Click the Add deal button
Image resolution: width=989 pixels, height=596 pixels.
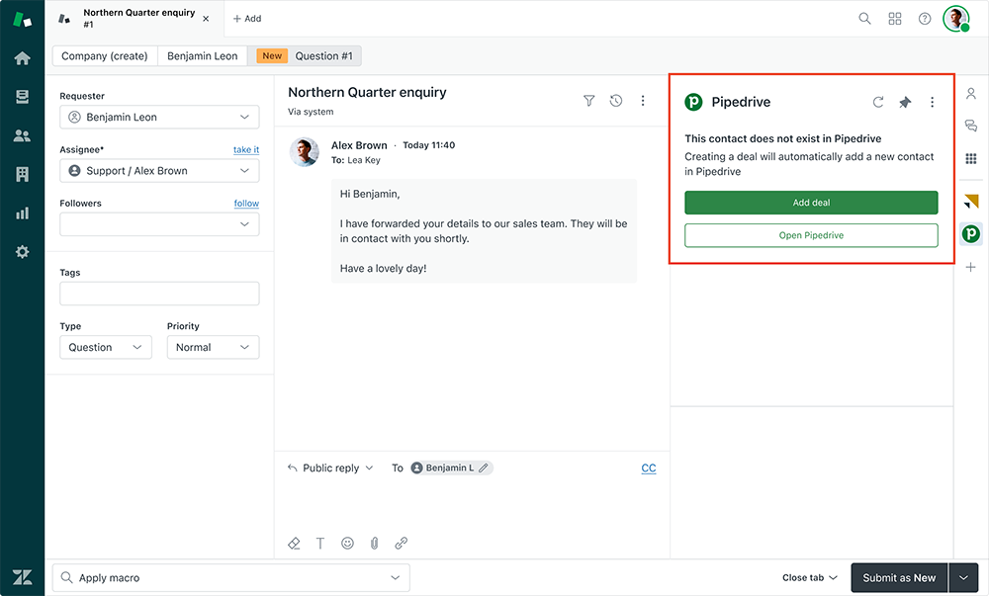[x=811, y=203]
